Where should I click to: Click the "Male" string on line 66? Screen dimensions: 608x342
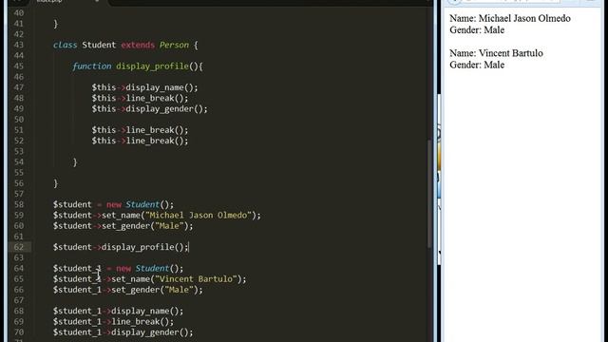(179, 290)
